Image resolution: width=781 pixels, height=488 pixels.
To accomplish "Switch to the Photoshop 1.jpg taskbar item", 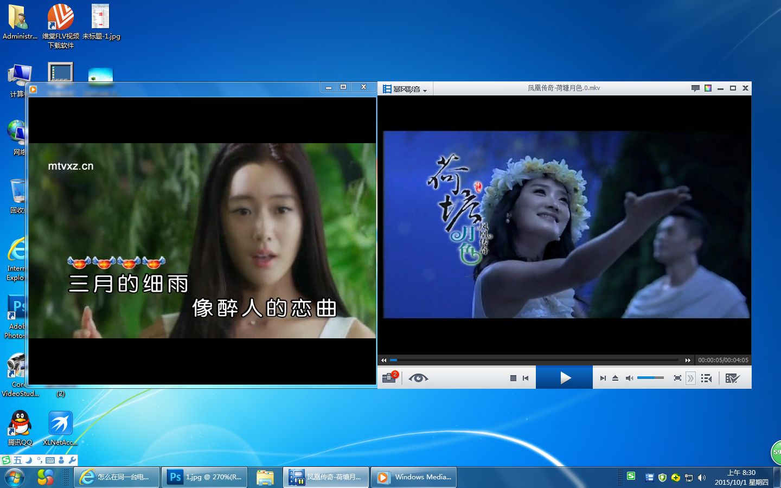I will pyautogui.click(x=204, y=477).
